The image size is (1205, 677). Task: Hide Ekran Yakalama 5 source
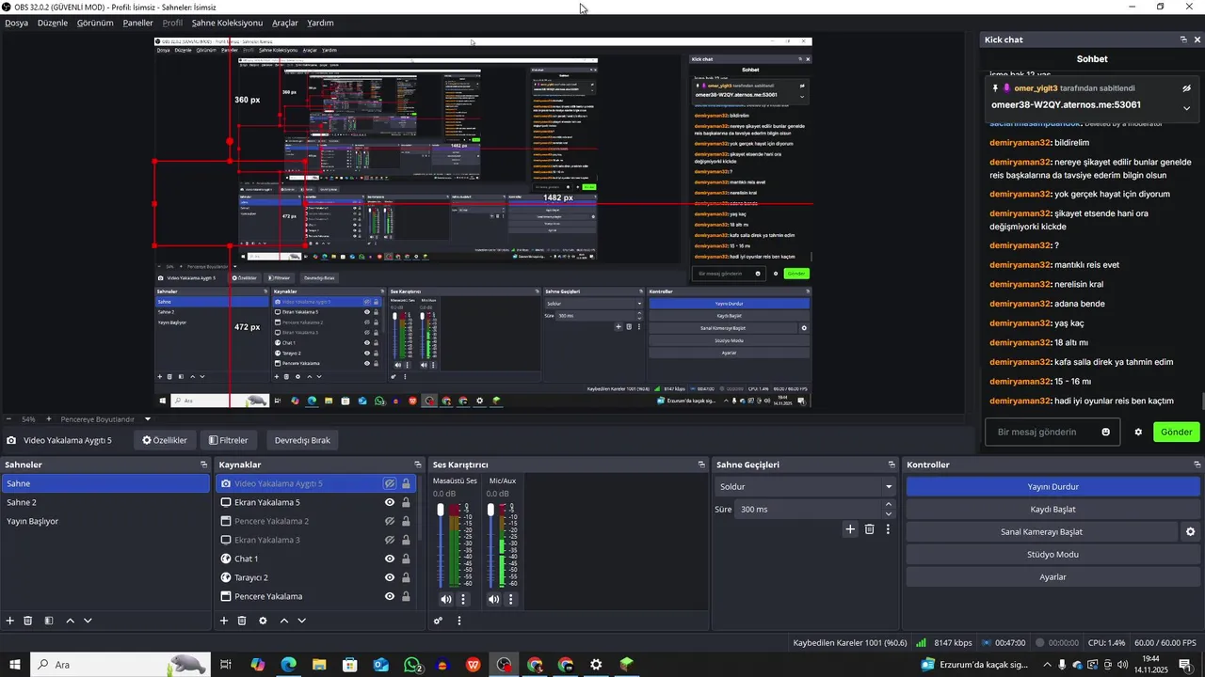click(390, 502)
